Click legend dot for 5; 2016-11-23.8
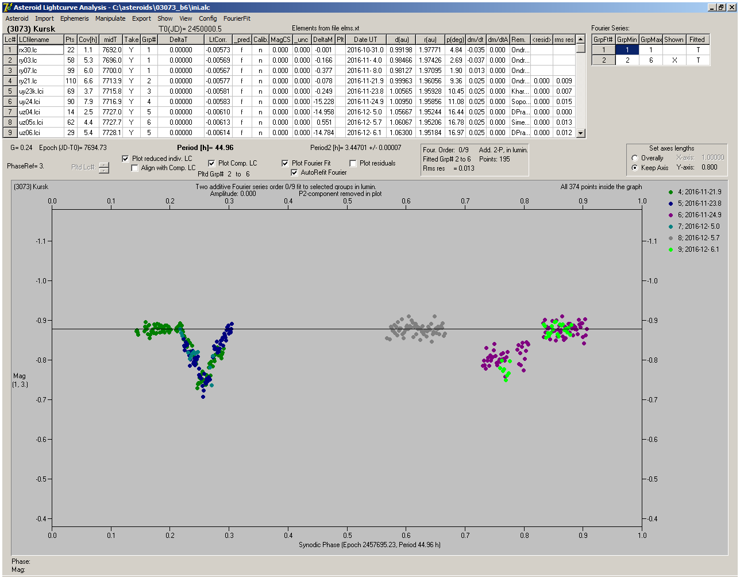Screen dimensions: 740x577 pyautogui.click(x=670, y=203)
